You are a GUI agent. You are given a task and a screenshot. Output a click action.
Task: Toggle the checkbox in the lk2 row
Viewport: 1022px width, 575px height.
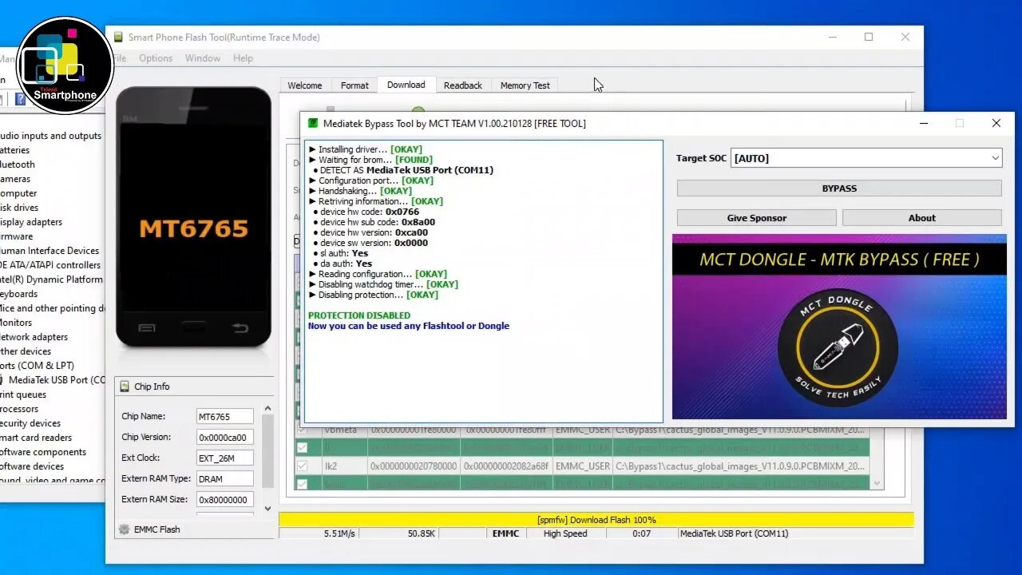302,466
